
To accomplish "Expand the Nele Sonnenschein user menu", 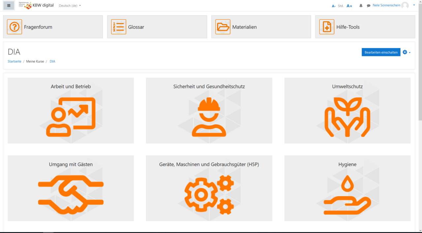I will [391, 5].
